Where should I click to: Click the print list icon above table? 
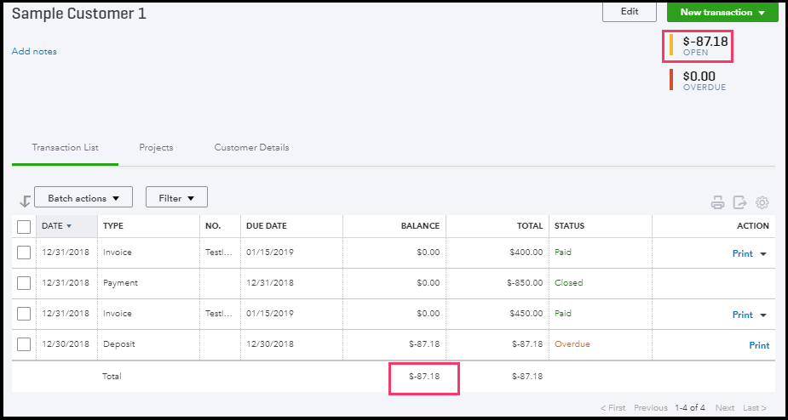[717, 202]
